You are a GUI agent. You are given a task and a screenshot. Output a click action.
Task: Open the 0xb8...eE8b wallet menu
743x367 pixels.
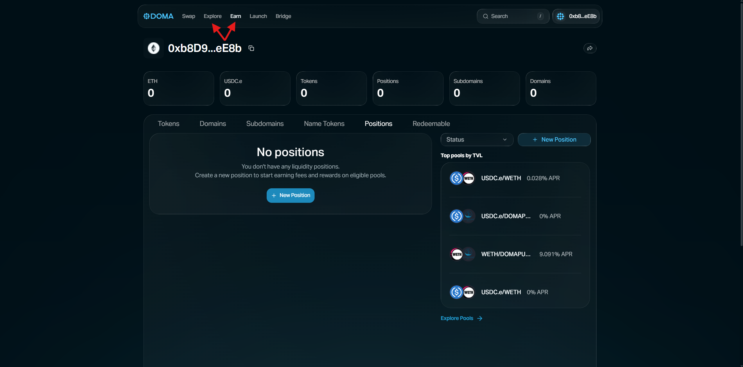[582, 16]
